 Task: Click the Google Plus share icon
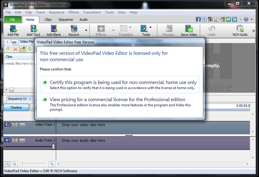[210, 20]
